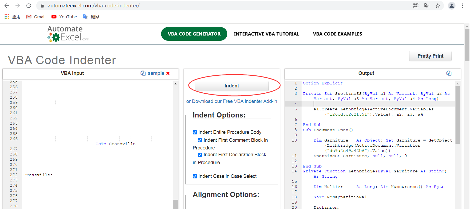Click the copy icon beside sample

click(143, 73)
